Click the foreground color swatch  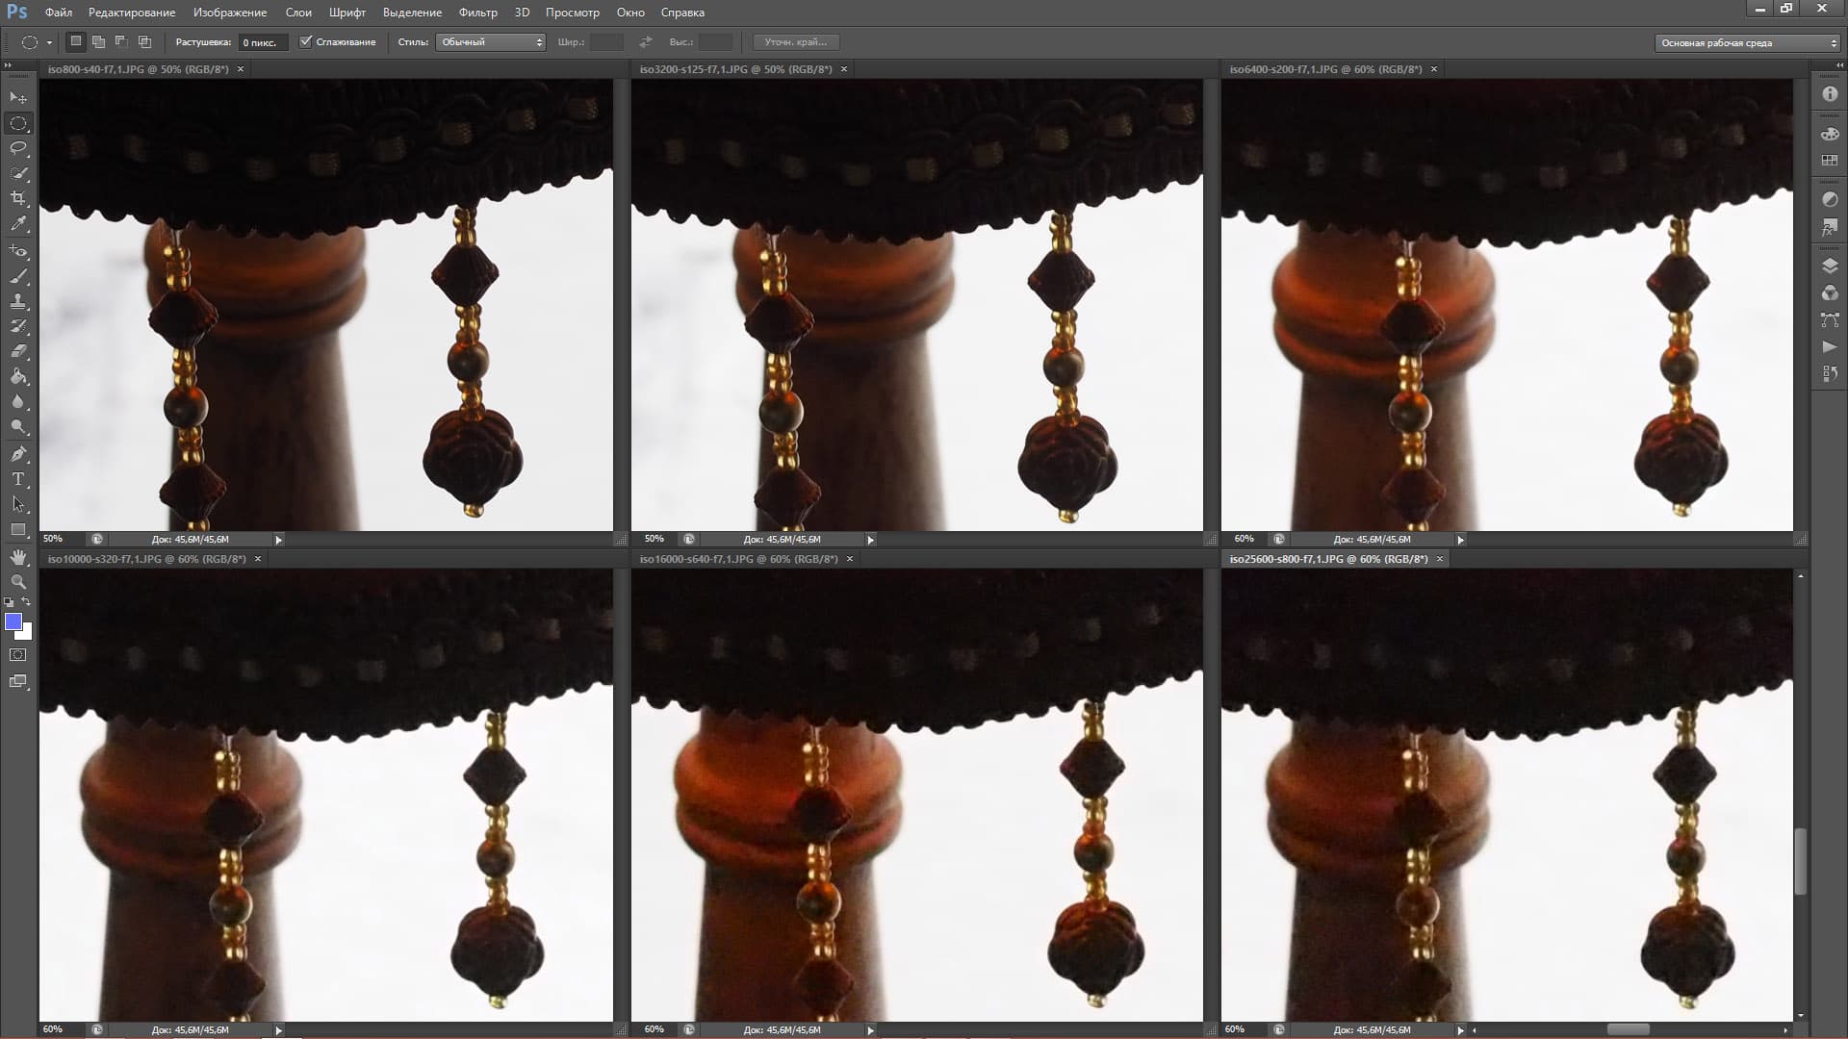click(13, 621)
